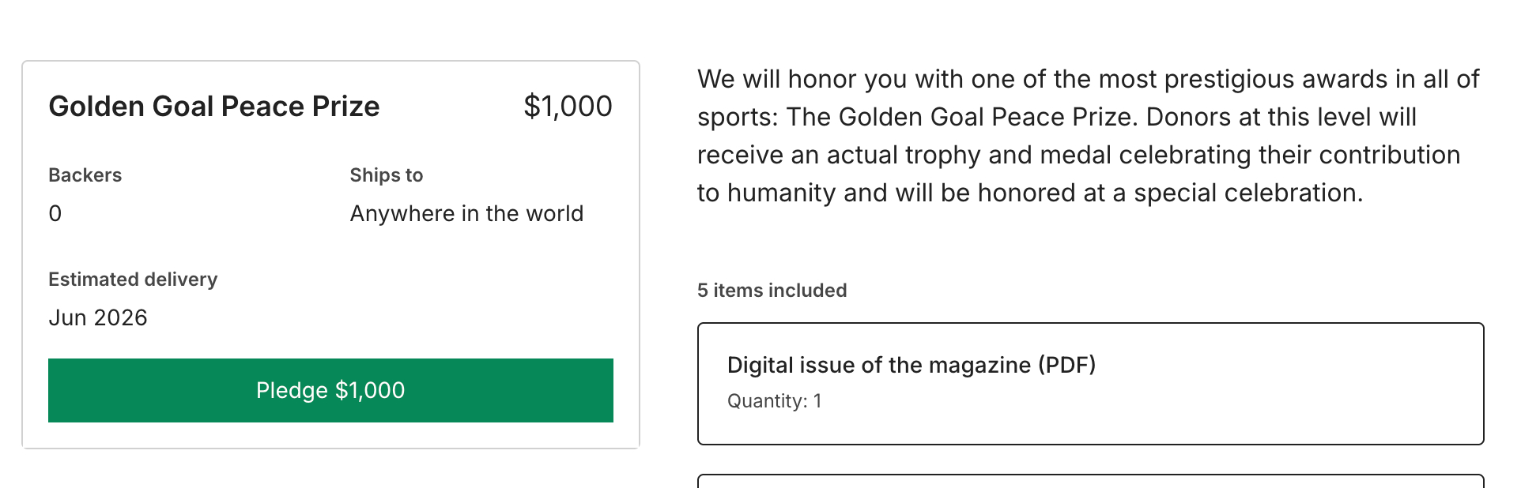Click the 5 items included heading
Viewport: 1521px width, 488px height.
[x=772, y=291]
